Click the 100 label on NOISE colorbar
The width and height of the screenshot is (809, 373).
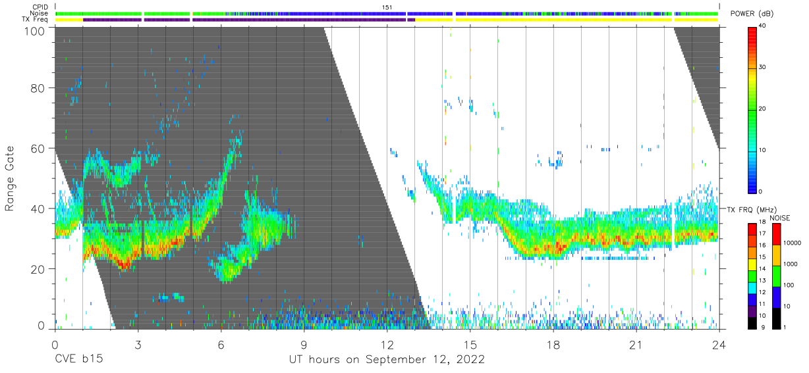click(x=789, y=285)
